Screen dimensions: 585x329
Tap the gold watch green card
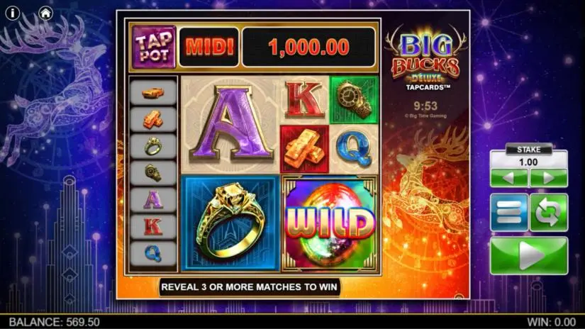[x=355, y=100]
